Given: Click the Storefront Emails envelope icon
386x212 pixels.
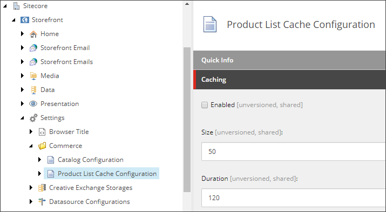Looking at the screenshot, I should [x=33, y=62].
